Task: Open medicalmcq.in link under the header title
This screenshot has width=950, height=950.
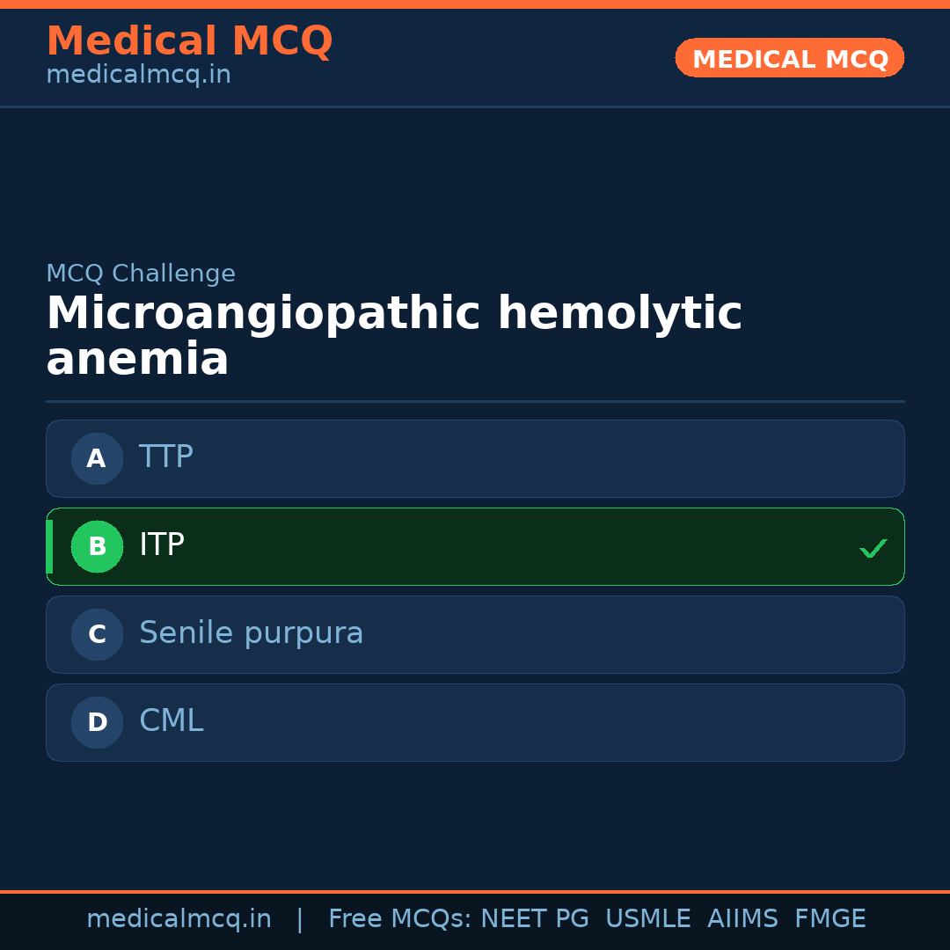Action: 138,75
